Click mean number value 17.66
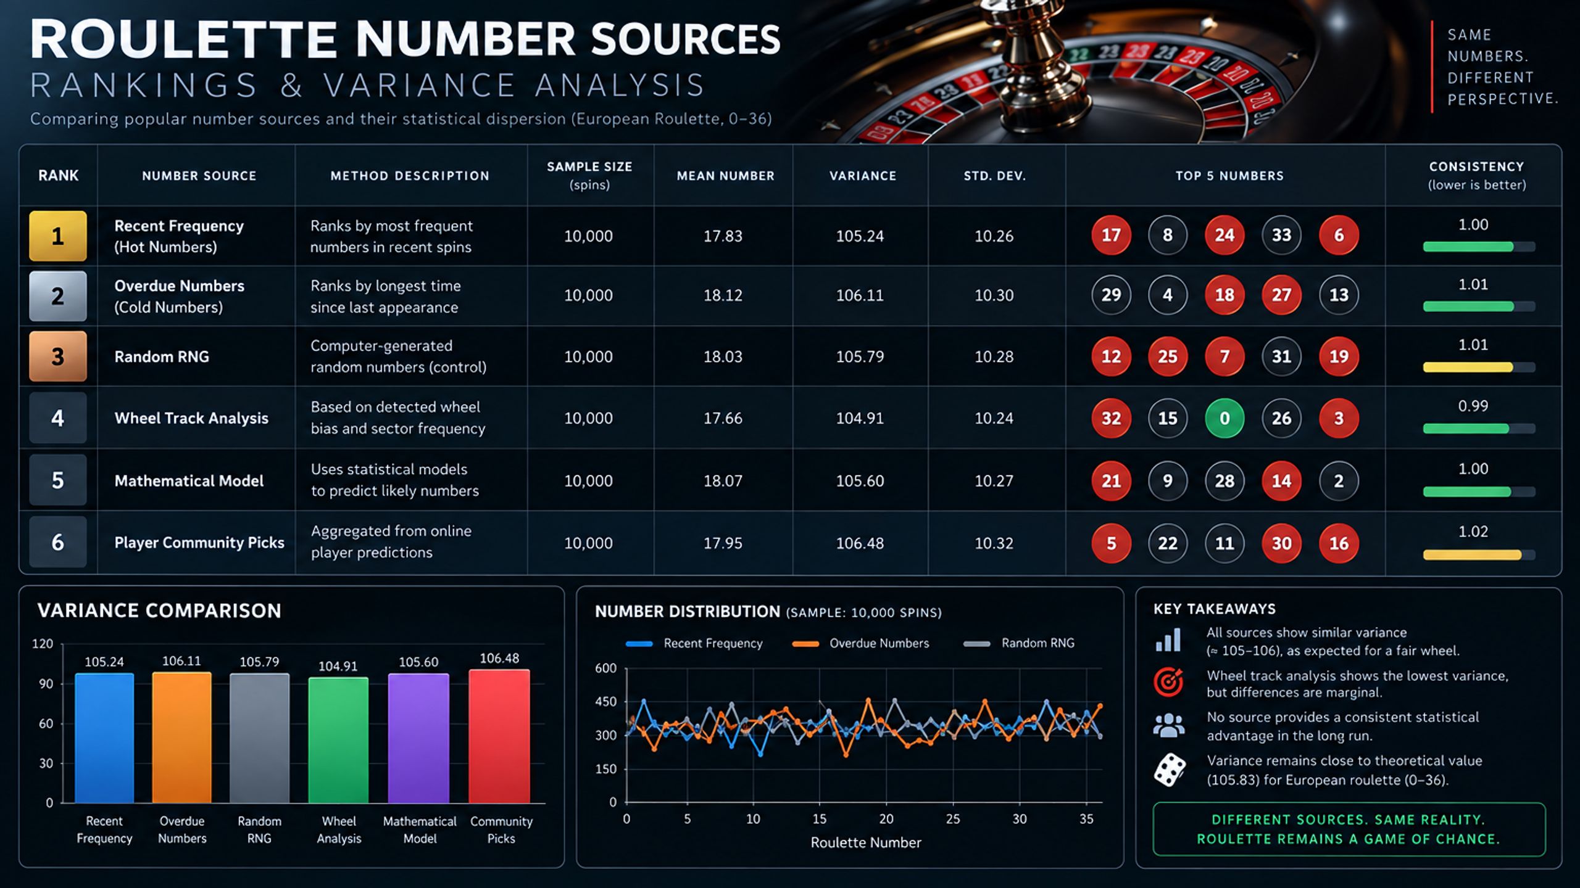The width and height of the screenshot is (1580, 888). (x=723, y=418)
